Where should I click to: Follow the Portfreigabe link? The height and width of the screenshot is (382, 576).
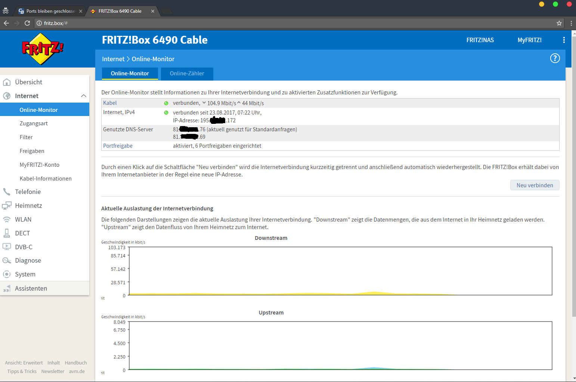click(x=118, y=146)
